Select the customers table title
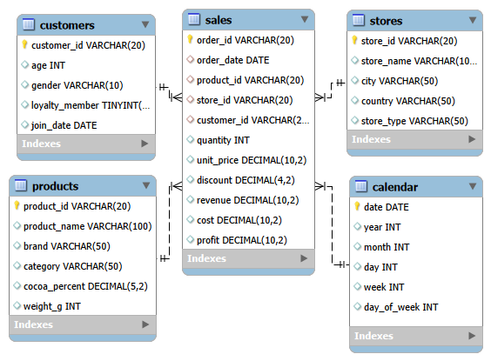Viewport: 491px width, 361px height. [67, 25]
